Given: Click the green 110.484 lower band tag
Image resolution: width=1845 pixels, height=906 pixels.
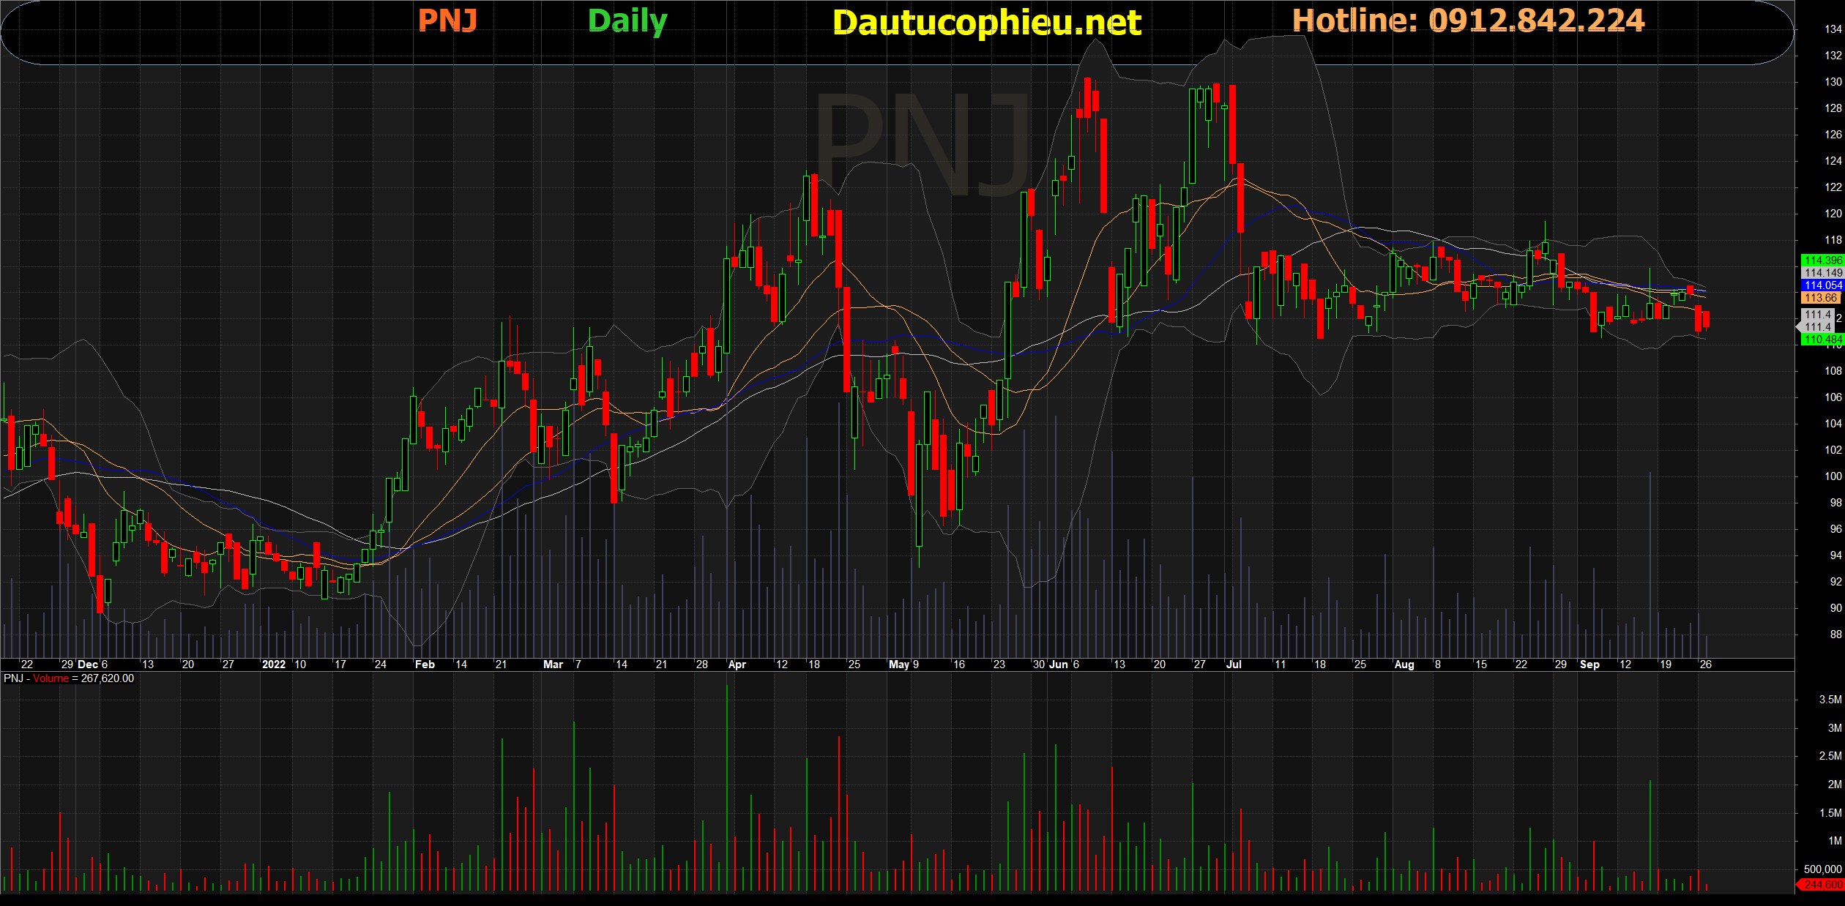Looking at the screenshot, I should pos(1822,340).
